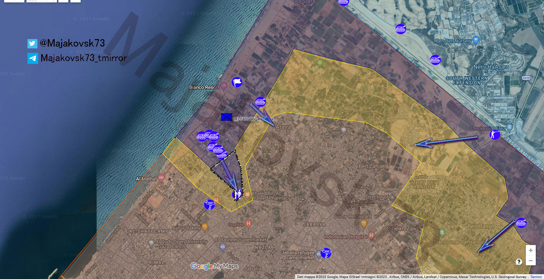The image size is (544, 279).
Task: Click the Ajjour Bakery restaurant pin
Action: pyautogui.click(x=205, y=227)
